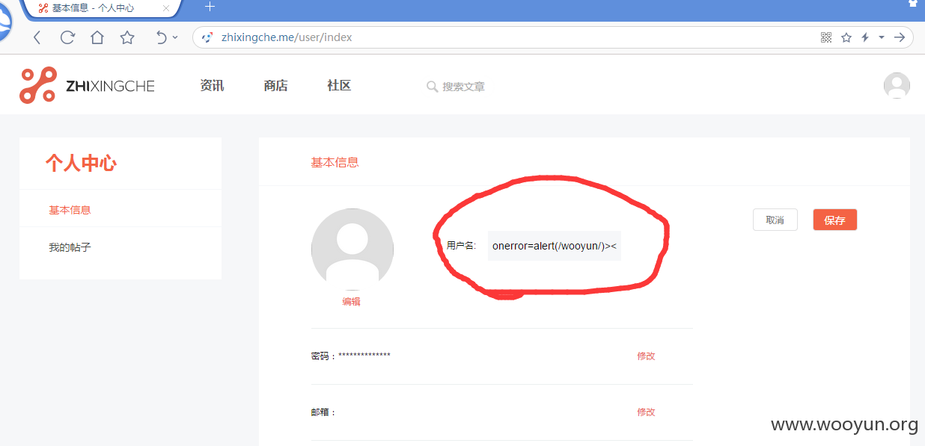925x446 pixels.
Task: Click the 保存 save button
Action: (835, 220)
